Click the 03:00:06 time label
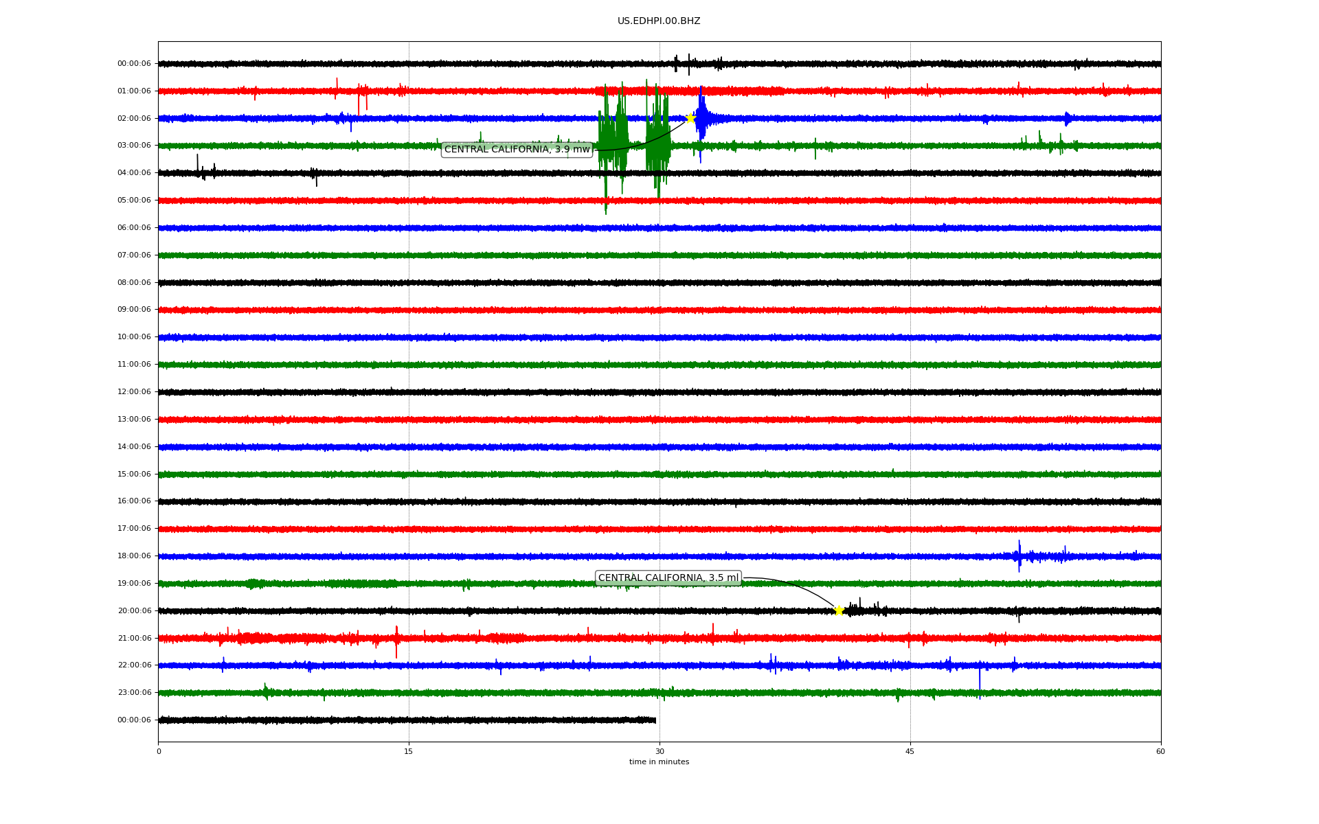The width and height of the screenshot is (1319, 824). pyautogui.click(x=134, y=146)
